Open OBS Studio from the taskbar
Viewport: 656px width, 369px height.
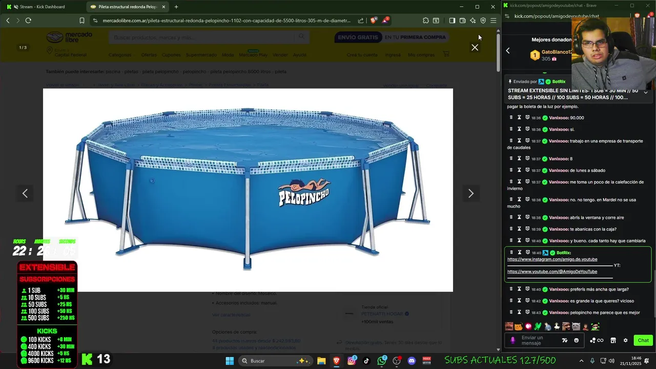pyautogui.click(x=397, y=361)
